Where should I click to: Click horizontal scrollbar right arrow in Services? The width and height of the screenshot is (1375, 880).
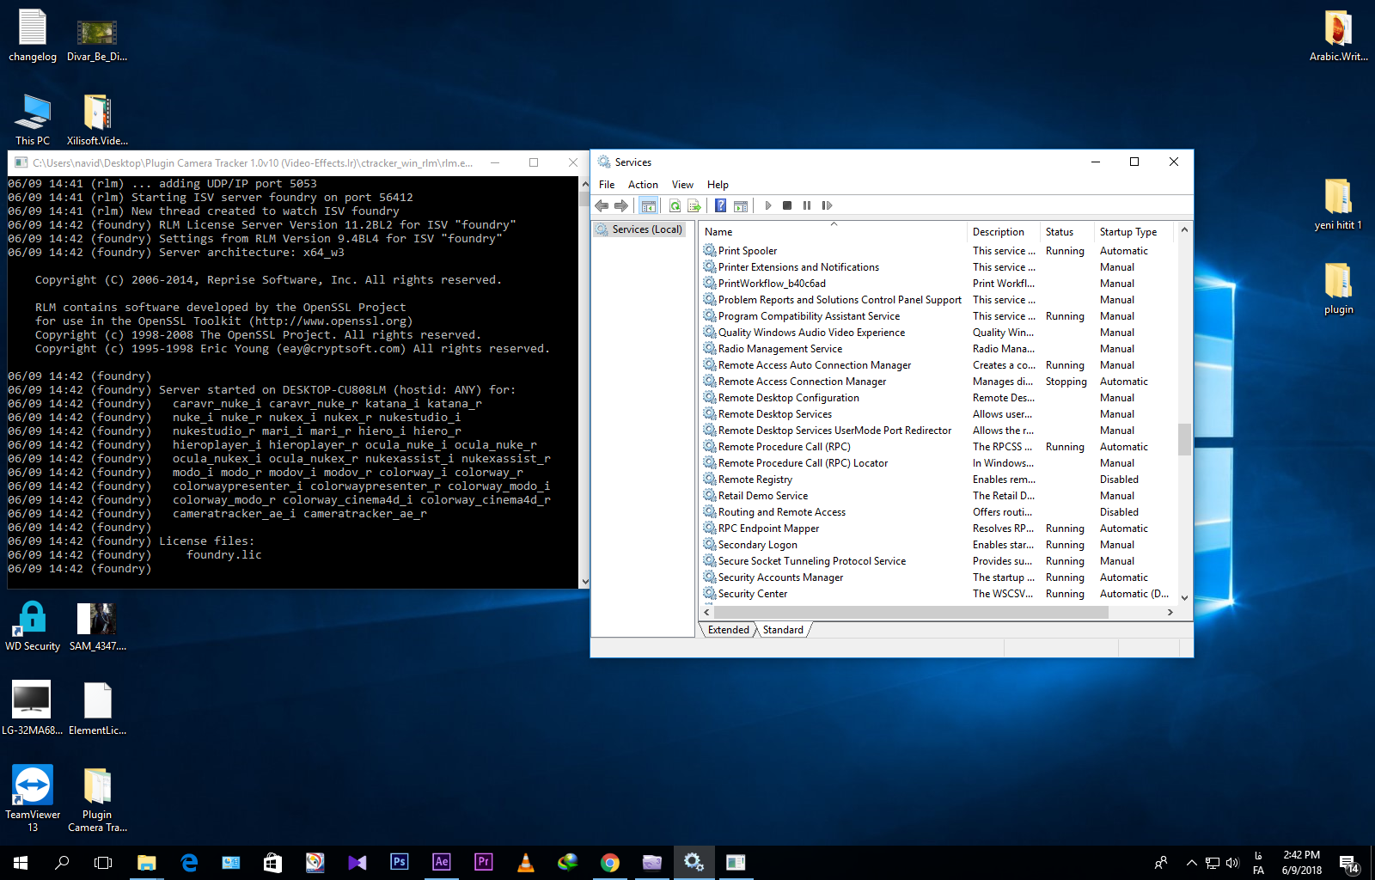click(1170, 613)
